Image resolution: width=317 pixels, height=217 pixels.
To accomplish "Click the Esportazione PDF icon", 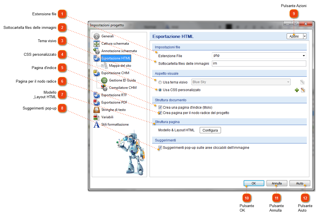I will click(x=97, y=102).
